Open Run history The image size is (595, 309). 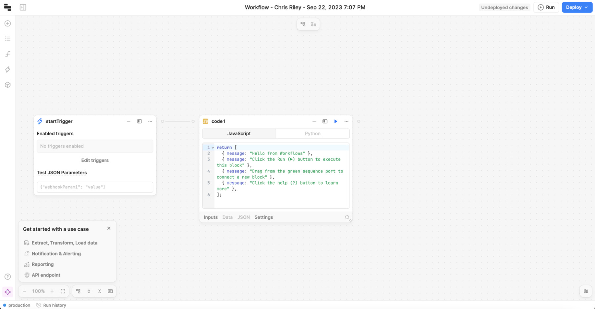51,305
